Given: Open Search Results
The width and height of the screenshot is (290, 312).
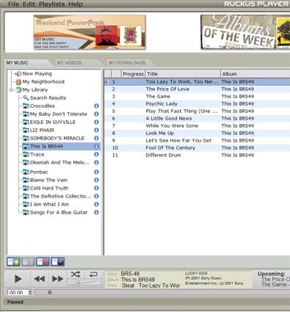Looking at the screenshot, I should (x=48, y=98).
